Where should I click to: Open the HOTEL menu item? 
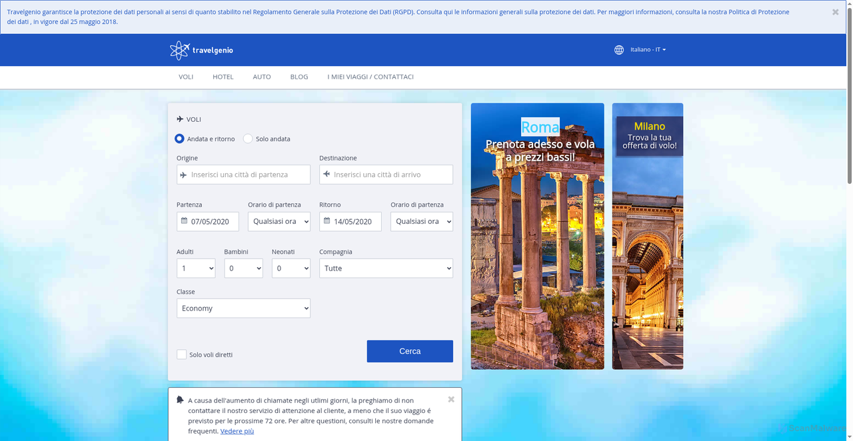(223, 77)
